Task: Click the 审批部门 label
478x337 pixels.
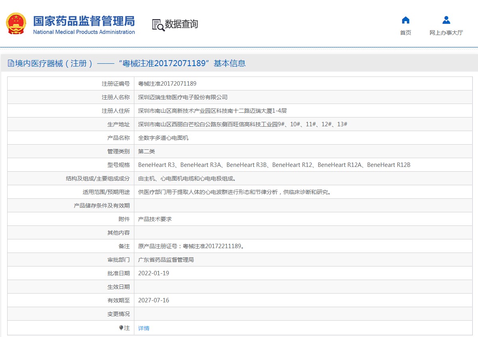Action: coord(118,260)
